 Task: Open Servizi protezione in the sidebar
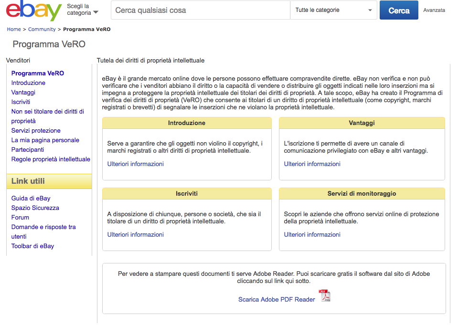36,131
